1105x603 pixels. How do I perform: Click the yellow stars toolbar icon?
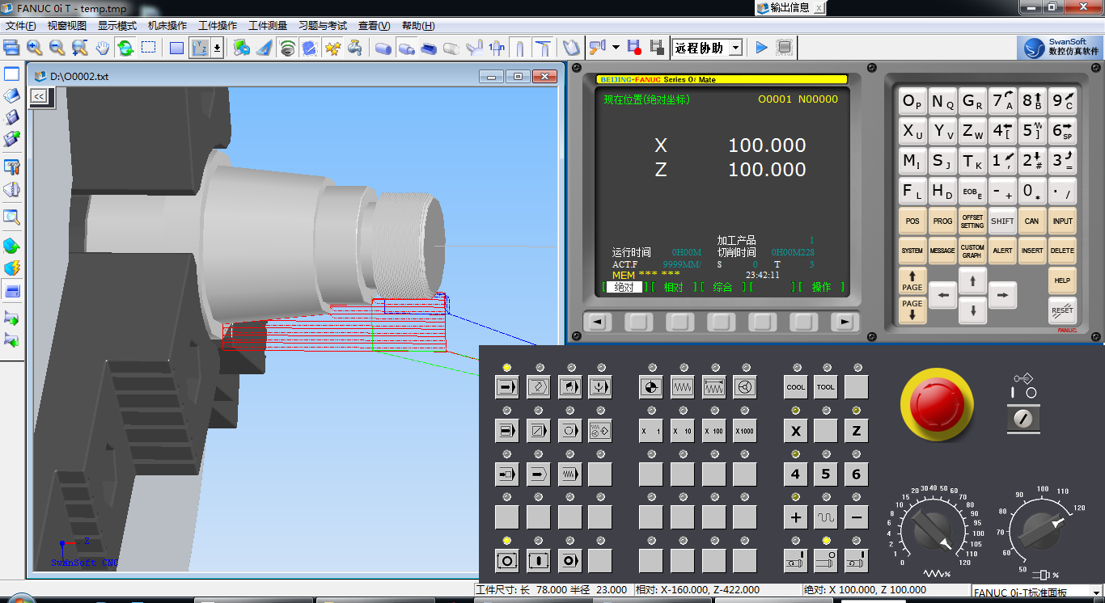[x=332, y=48]
